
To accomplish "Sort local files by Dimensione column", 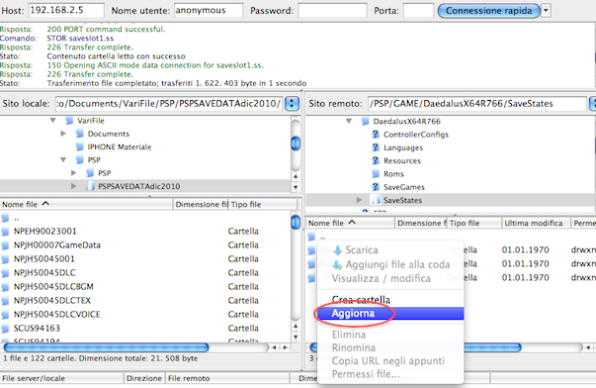I will click(201, 204).
